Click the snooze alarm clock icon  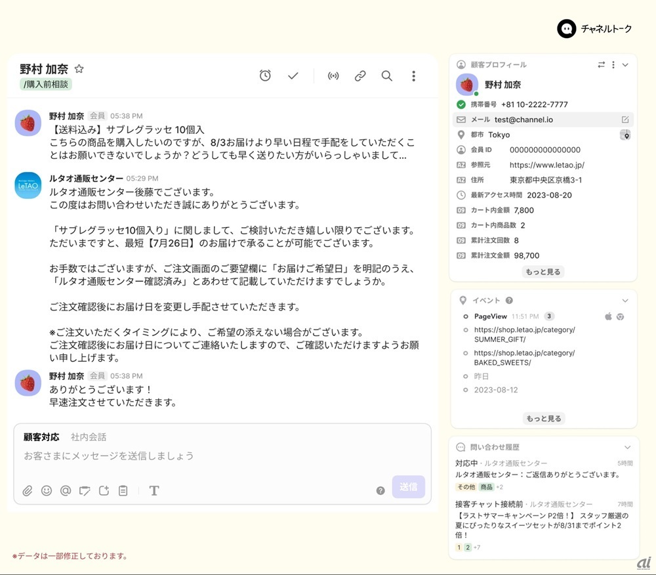pyautogui.click(x=265, y=76)
